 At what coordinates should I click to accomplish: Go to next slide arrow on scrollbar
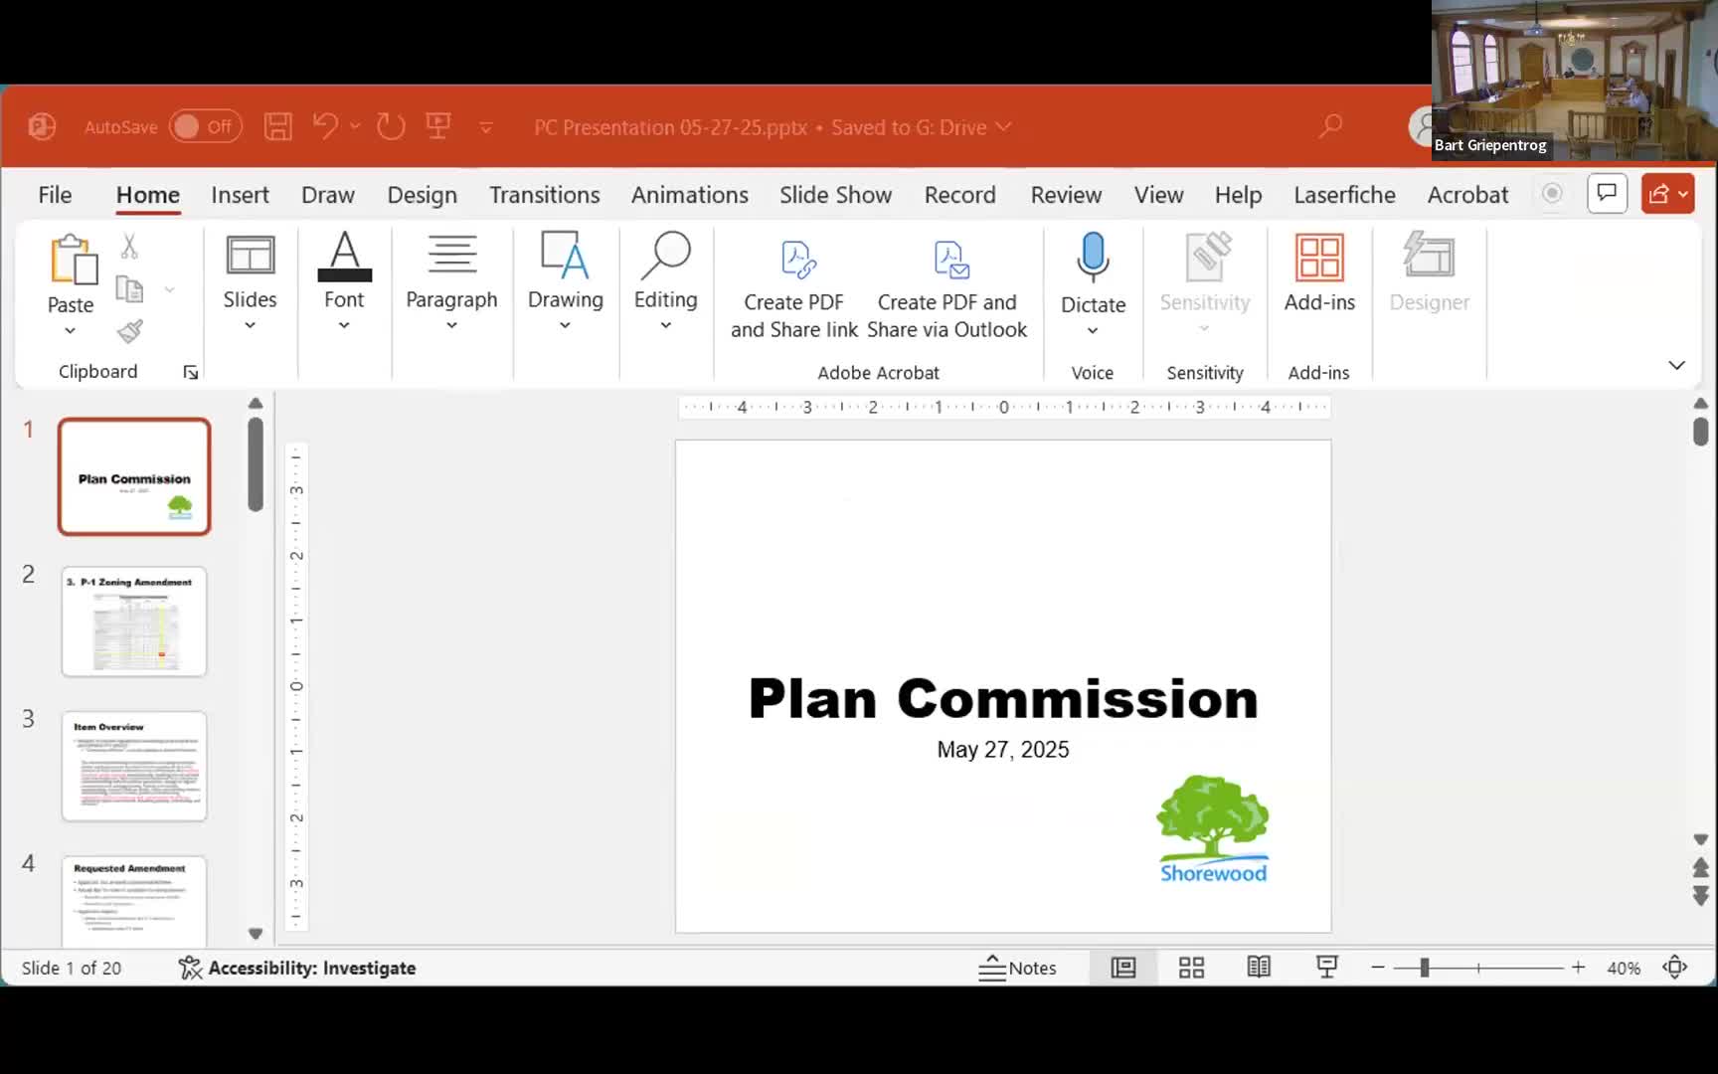(x=1700, y=895)
